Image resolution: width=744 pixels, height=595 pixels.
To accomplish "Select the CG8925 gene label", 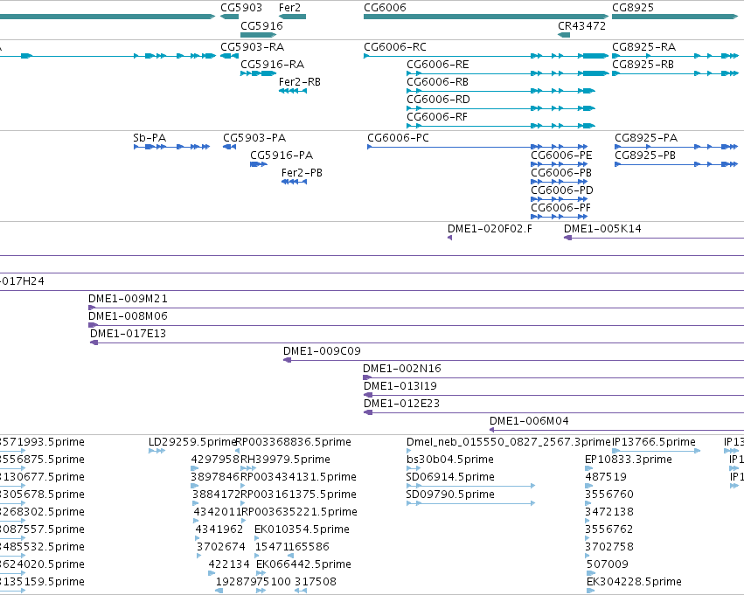I will point(633,8).
